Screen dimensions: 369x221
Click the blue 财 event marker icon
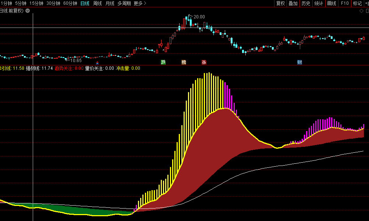[x=299, y=62]
